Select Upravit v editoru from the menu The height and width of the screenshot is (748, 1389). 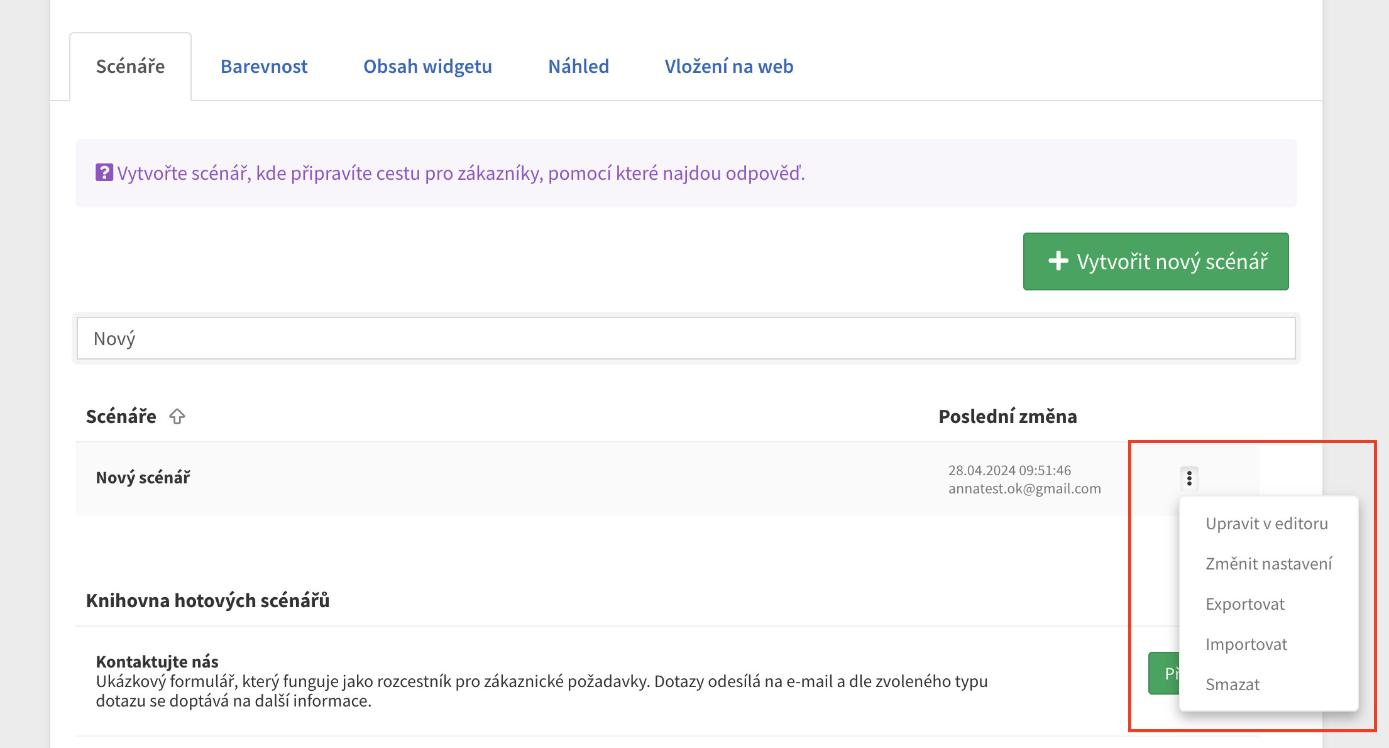(x=1266, y=524)
